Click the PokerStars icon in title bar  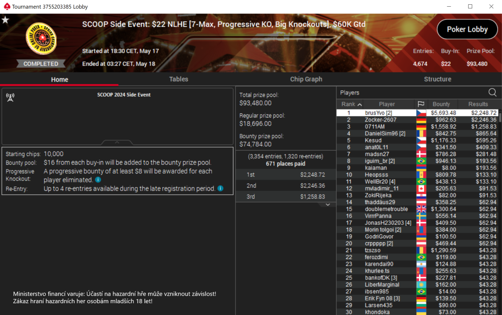tap(6, 6)
